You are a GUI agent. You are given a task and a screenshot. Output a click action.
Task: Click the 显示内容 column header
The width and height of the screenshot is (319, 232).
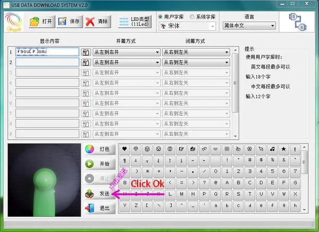tap(49, 41)
